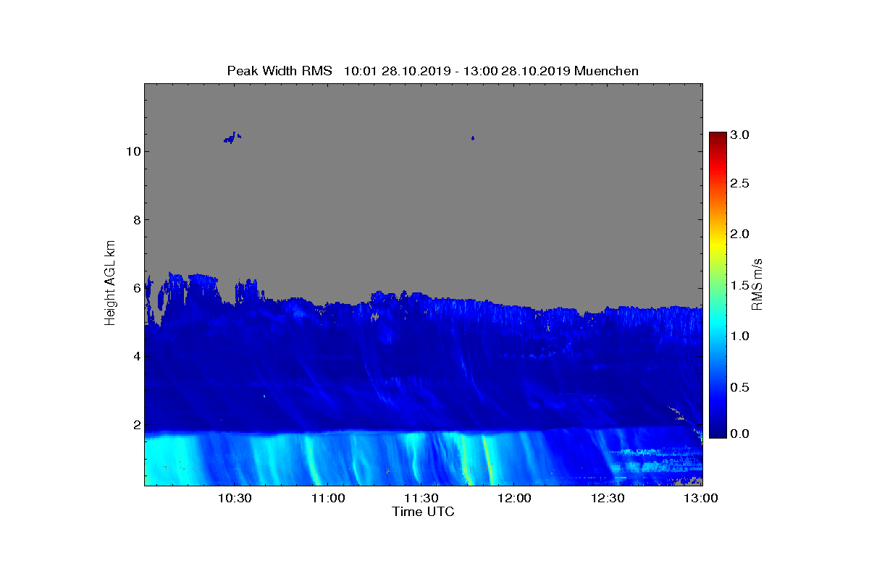Click the colorbar value 1.0
869x579 pixels.
tap(740, 336)
